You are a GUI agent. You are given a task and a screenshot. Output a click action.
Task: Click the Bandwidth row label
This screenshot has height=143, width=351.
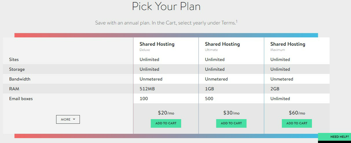click(20, 79)
